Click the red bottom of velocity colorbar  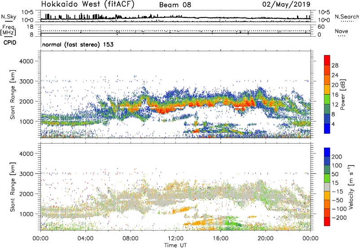click(327, 222)
